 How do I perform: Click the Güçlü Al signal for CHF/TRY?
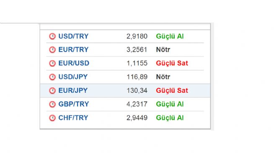[170, 118]
